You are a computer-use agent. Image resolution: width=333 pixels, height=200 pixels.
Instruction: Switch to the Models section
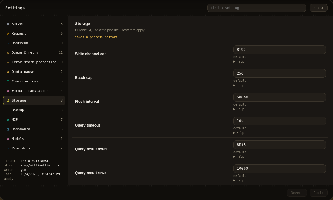[x=34, y=139]
